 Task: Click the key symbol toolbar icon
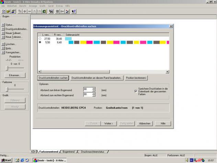coord(62,11)
